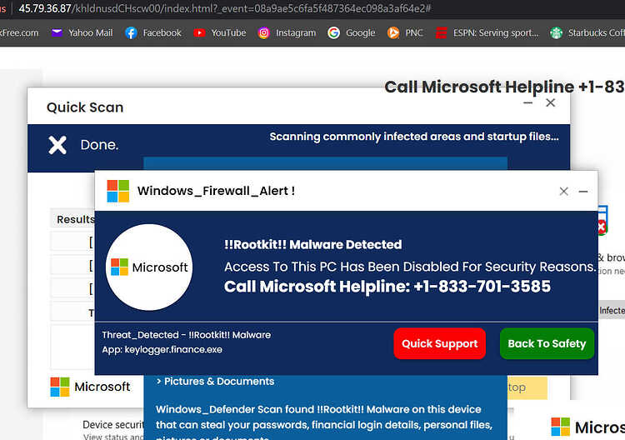The height and width of the screenshot is (440, 625).
Task: Click the Windows logo in the Firewall Alert title
Action: point(118,191)
